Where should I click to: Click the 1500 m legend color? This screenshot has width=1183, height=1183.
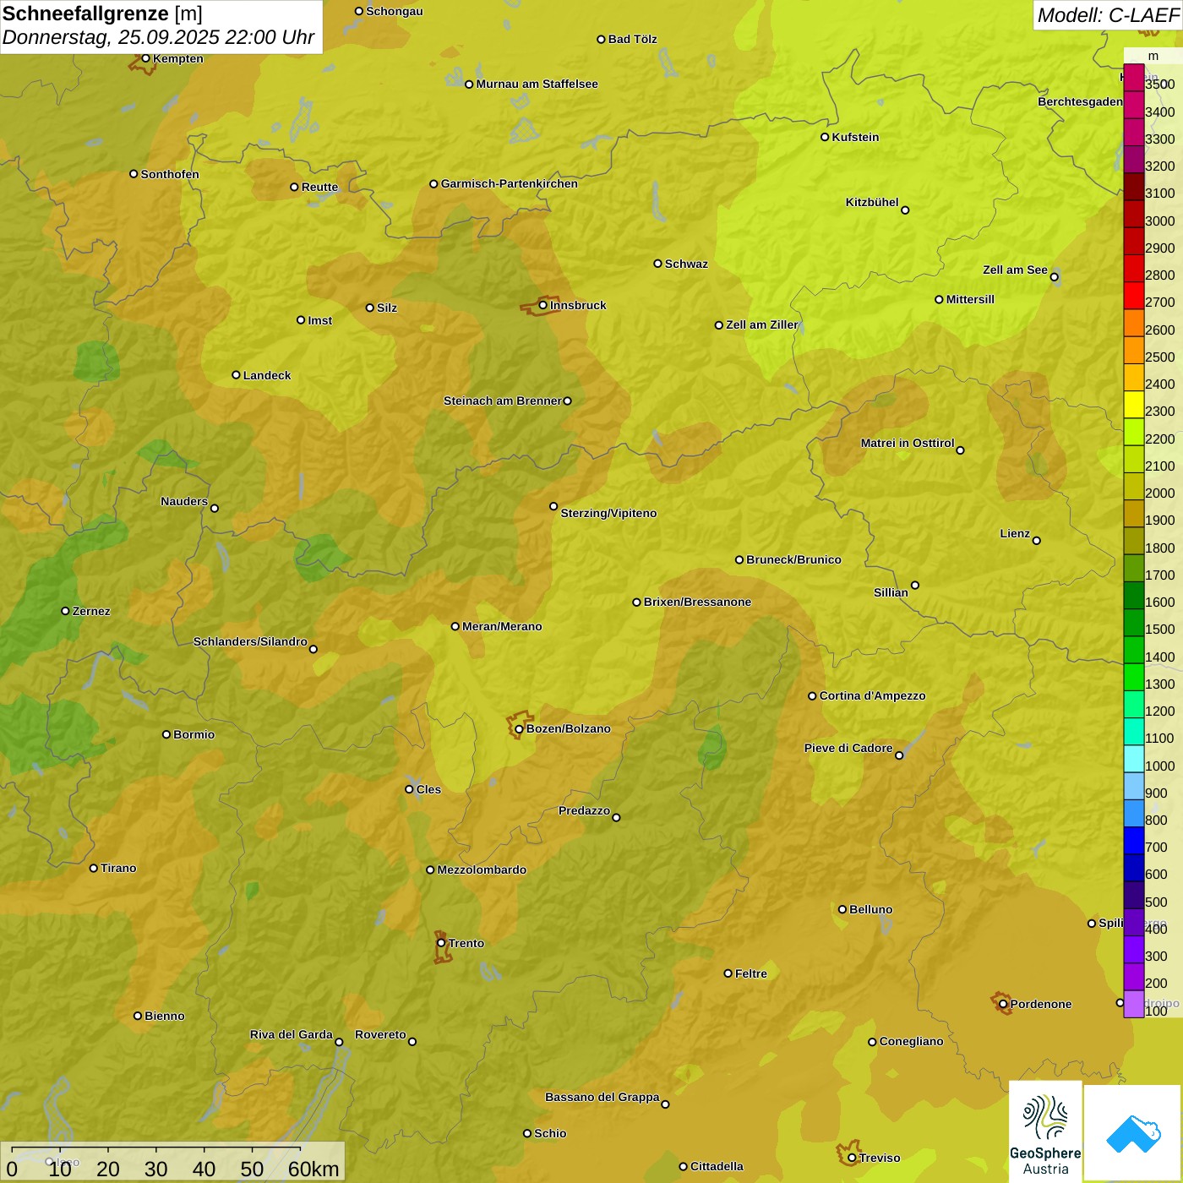click(x=1134, y=623)
